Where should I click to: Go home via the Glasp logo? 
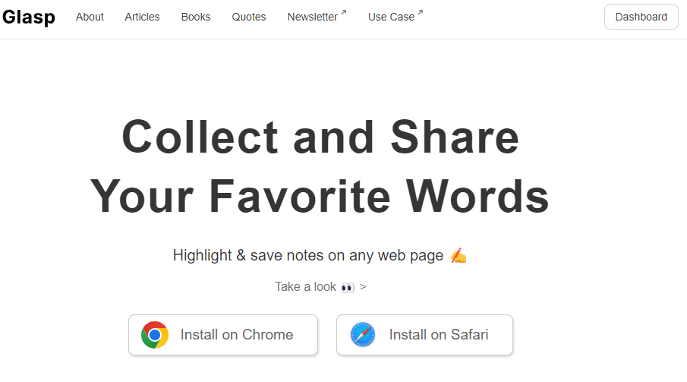tap(28, 17)
